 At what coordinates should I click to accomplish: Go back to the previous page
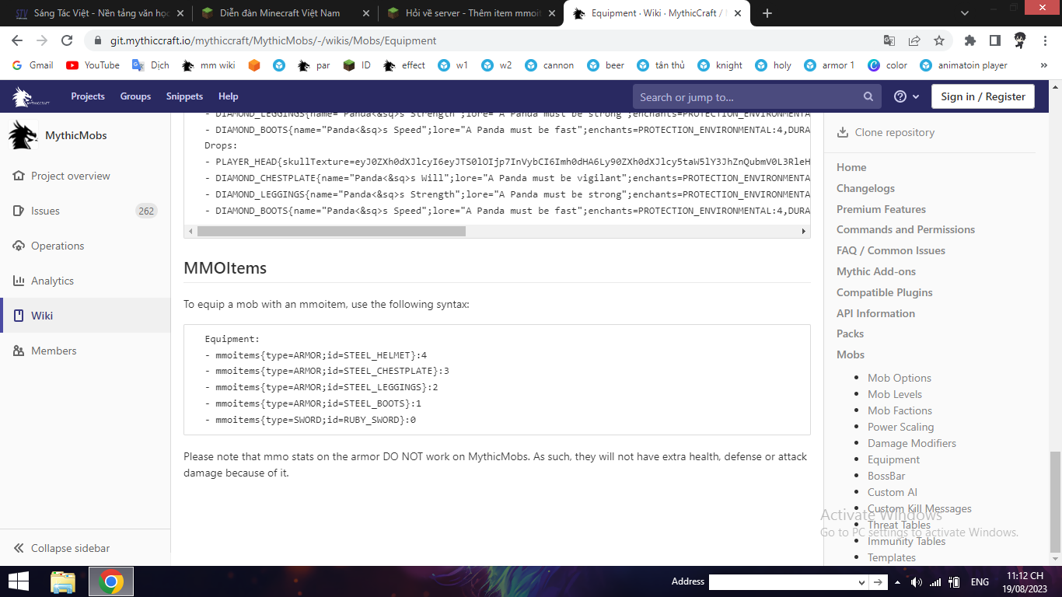pyautogui.click(x=17, y=40)
